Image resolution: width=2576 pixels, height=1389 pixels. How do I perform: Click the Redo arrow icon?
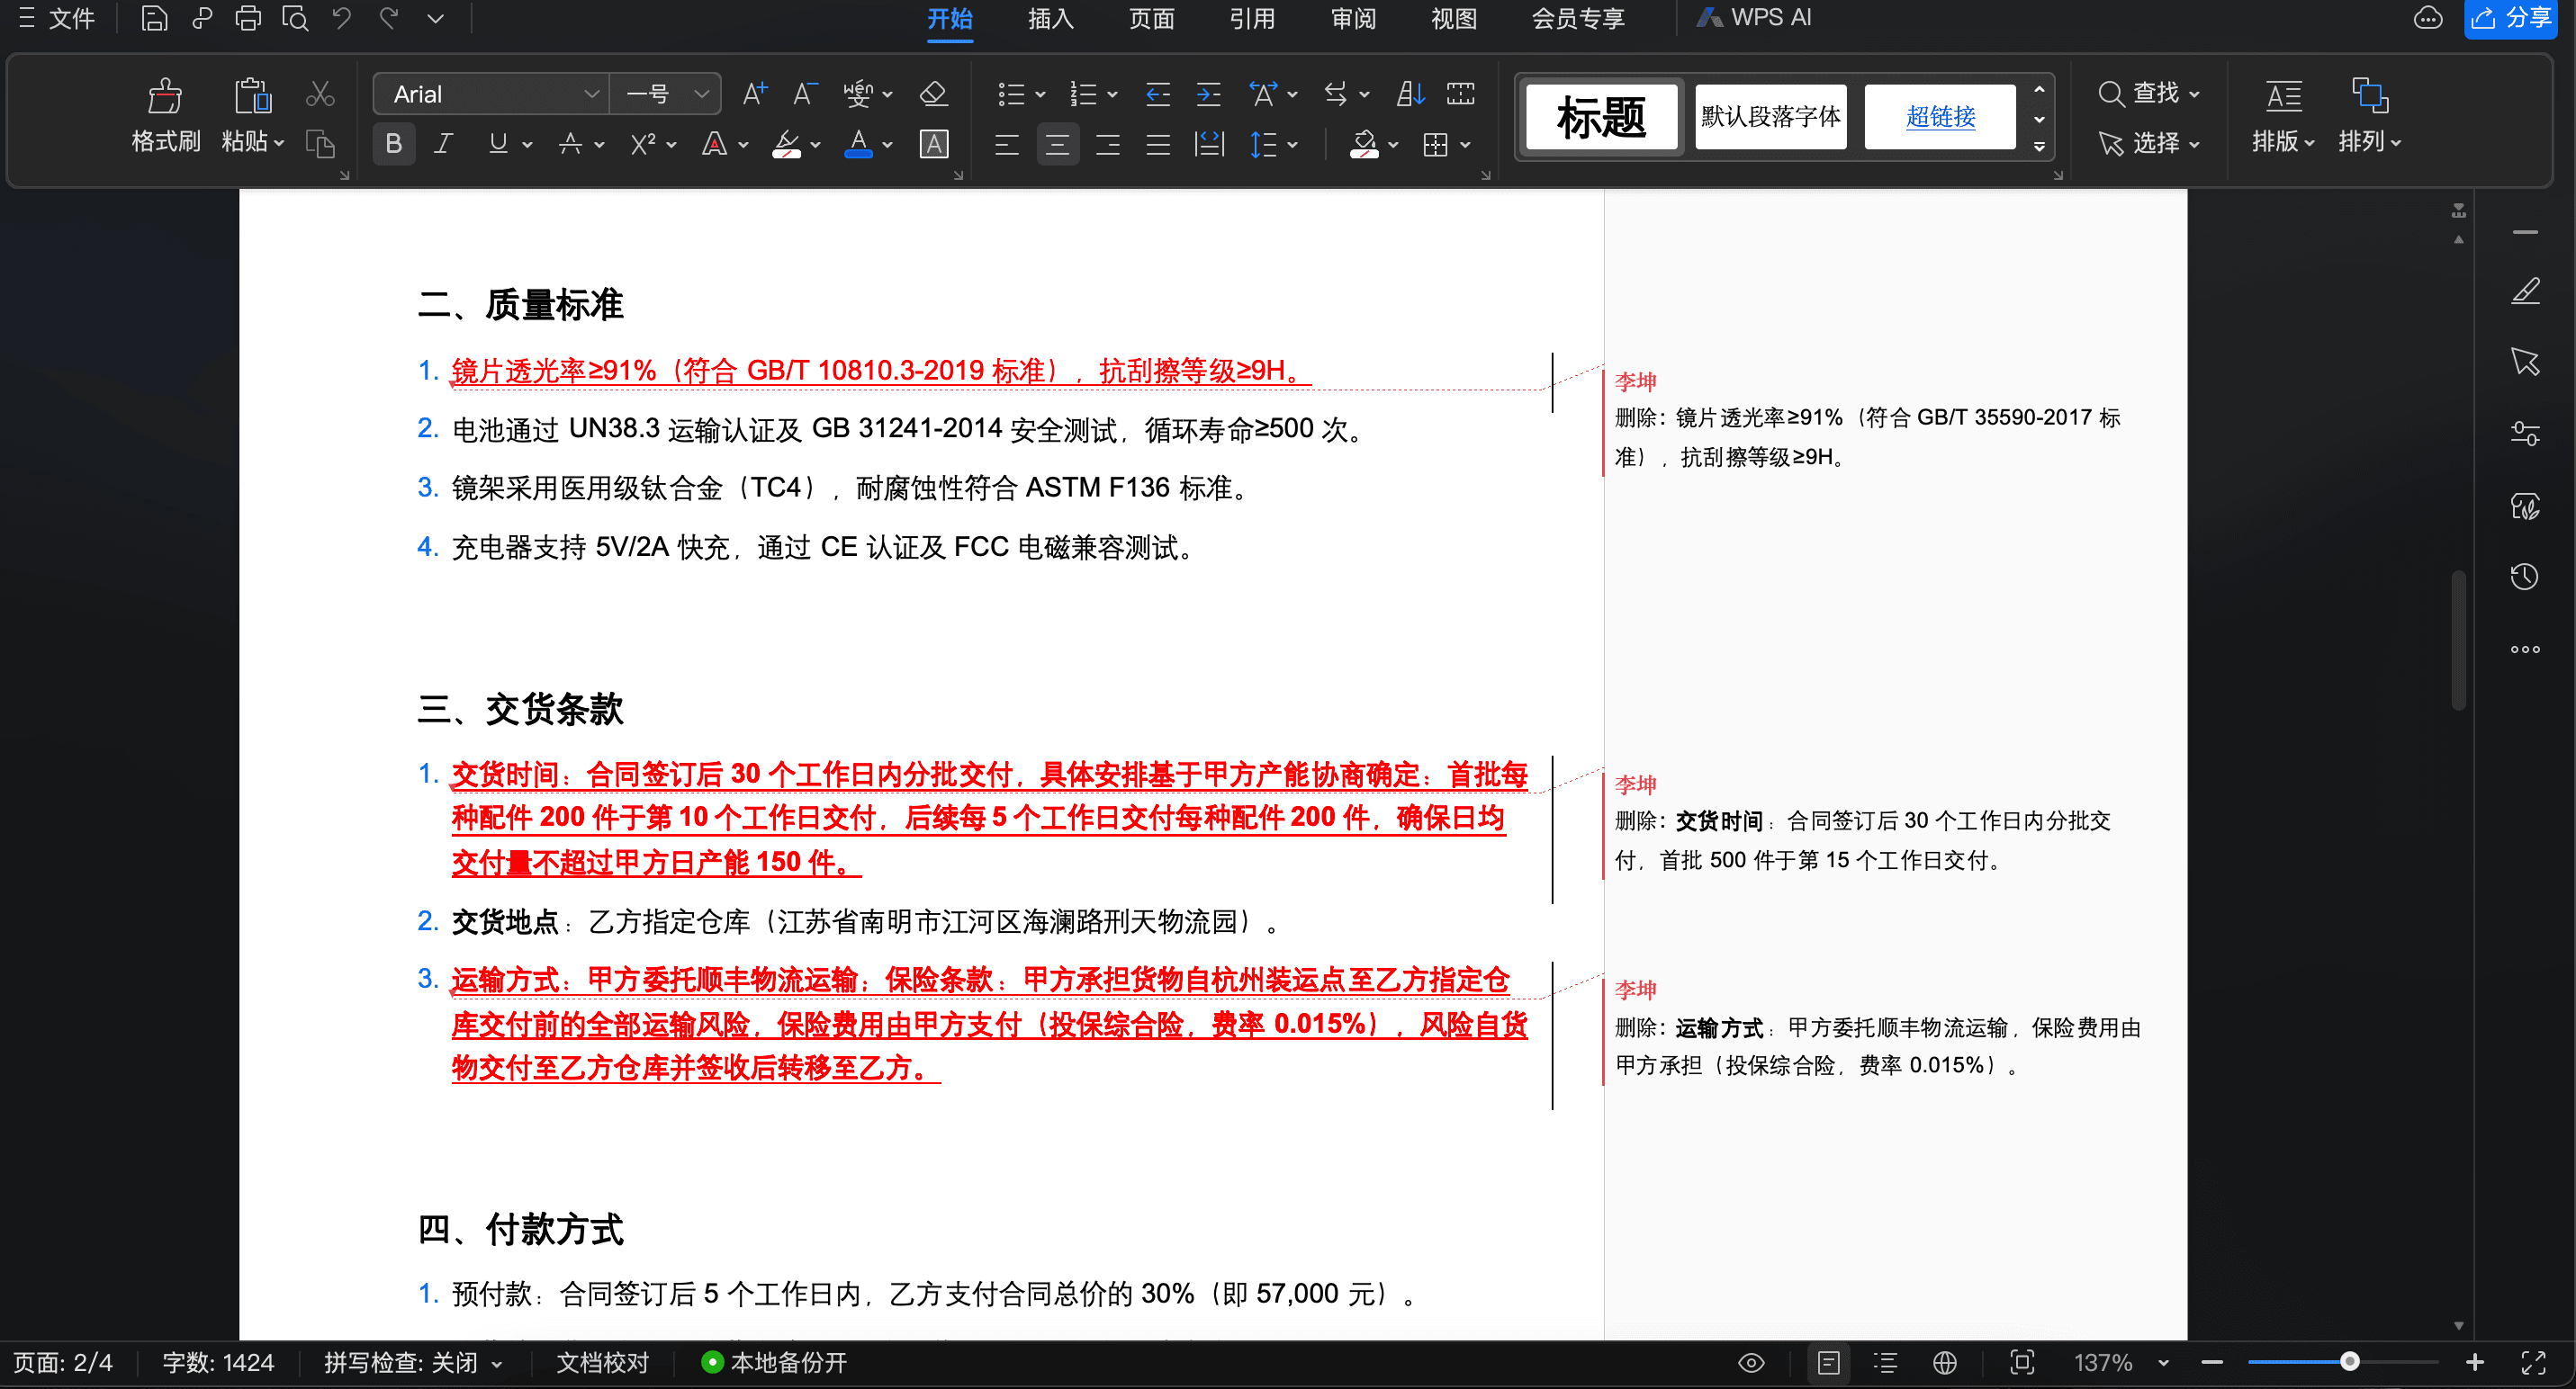(389, 18)
